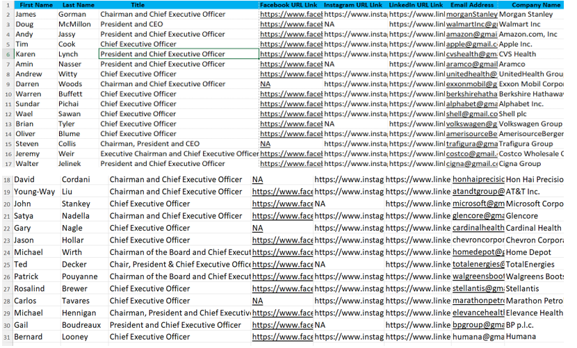Viewport: 577px width, 348px height.
Task: Open exxonmobil email link
Action: coord(472,84)
